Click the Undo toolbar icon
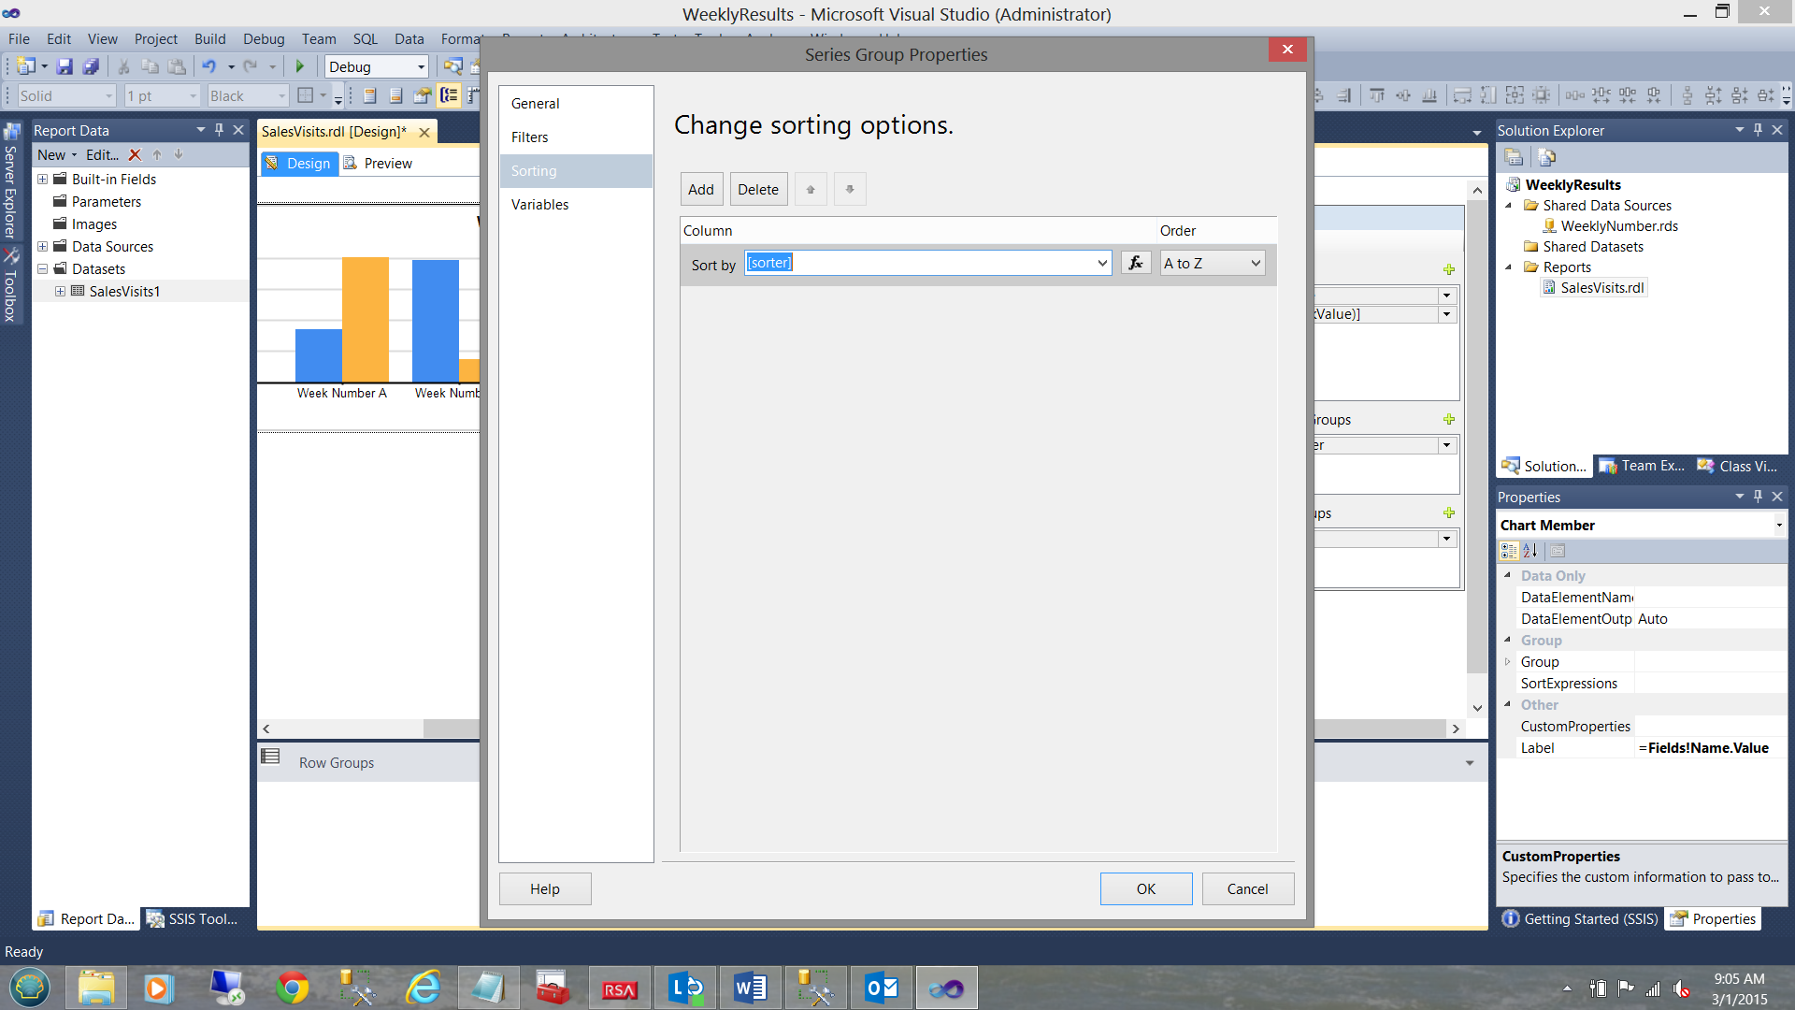The image size is (1795, 1010). tap(208, 66)
